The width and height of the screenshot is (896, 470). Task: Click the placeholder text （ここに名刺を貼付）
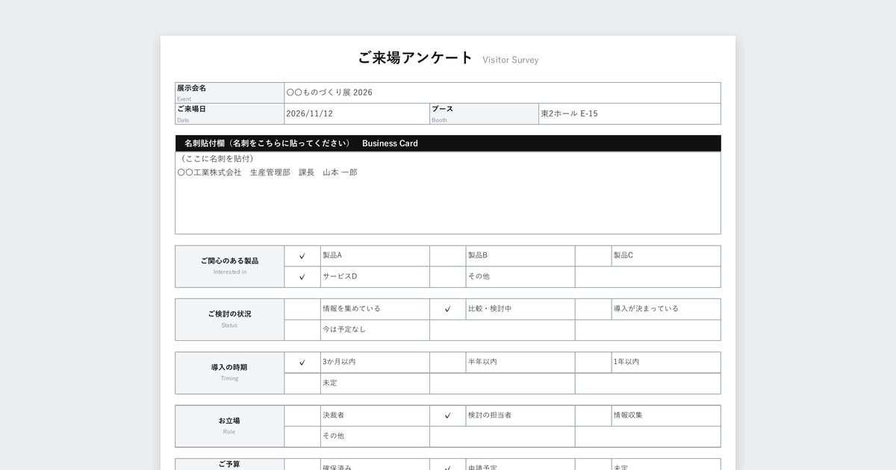tap(216, 159)
